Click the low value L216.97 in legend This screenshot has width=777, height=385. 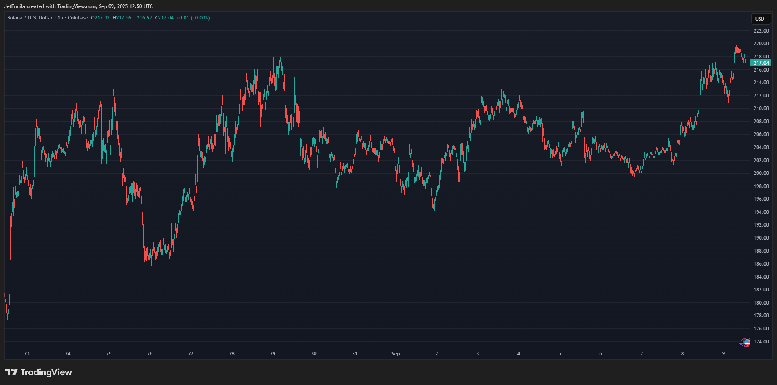point(143,18)
